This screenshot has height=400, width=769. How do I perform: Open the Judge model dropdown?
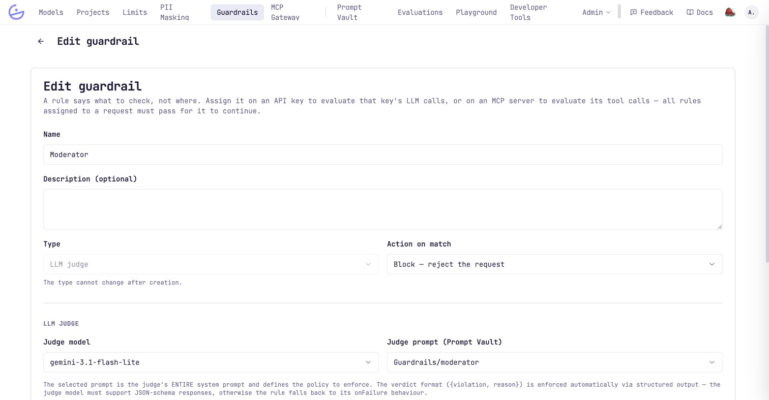pos(211,362)
